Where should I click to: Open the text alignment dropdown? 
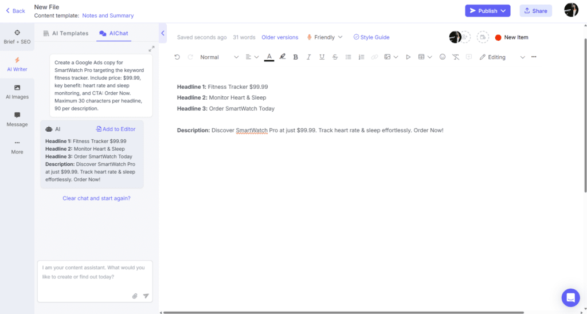[252, 57]
